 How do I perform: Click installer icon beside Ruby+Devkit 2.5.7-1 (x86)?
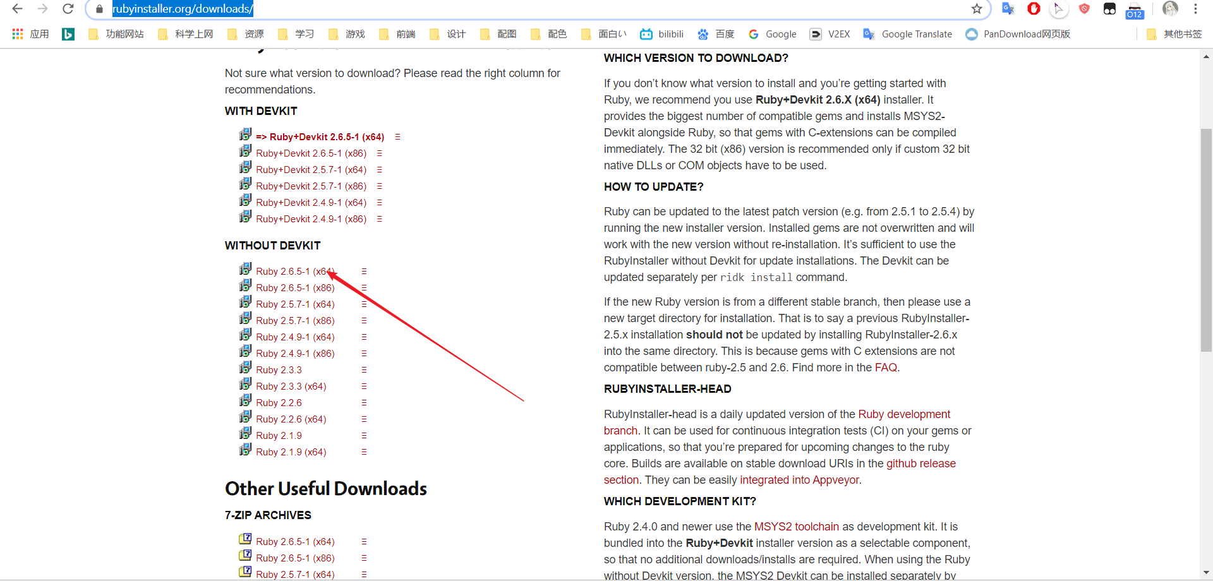tap(245, 184)
